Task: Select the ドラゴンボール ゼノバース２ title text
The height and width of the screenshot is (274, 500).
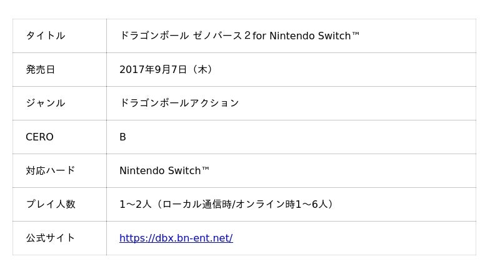Action: (184, 36)
